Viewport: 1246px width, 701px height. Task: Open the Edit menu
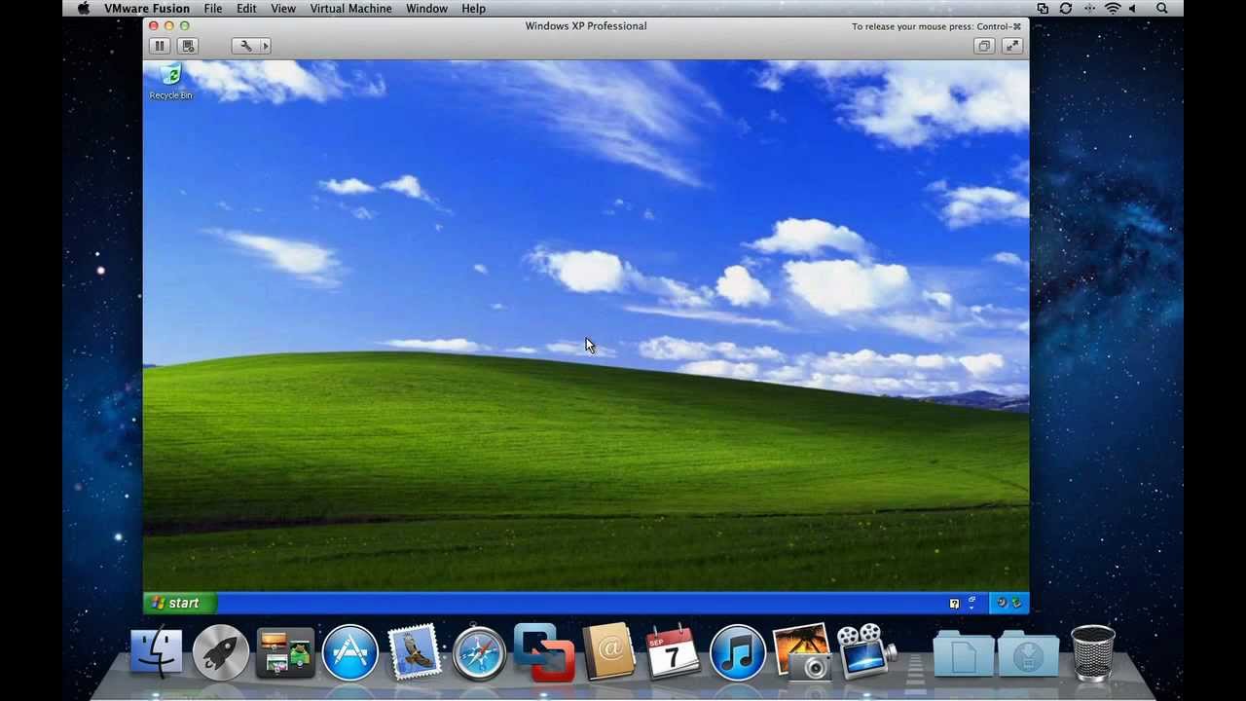tap(246, 9)
